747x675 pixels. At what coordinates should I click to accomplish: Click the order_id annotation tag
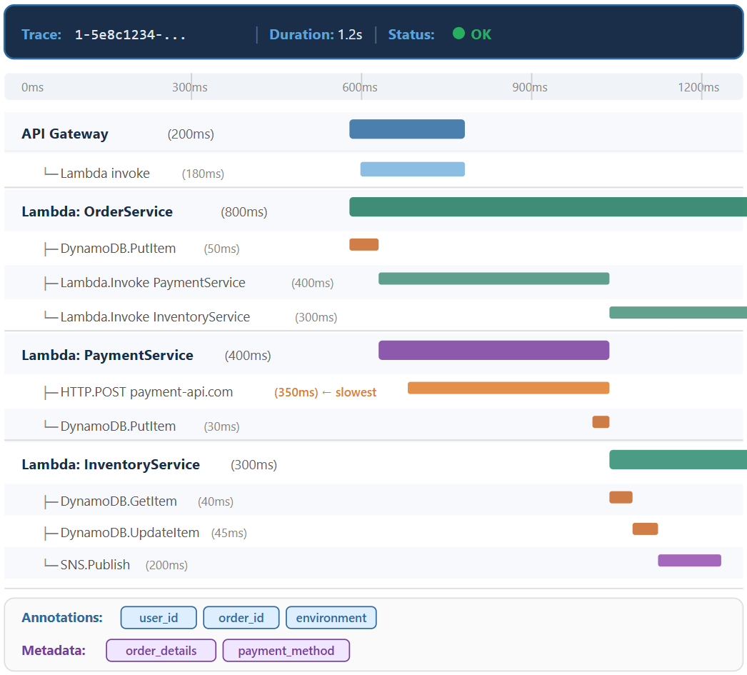coord(241,618)
